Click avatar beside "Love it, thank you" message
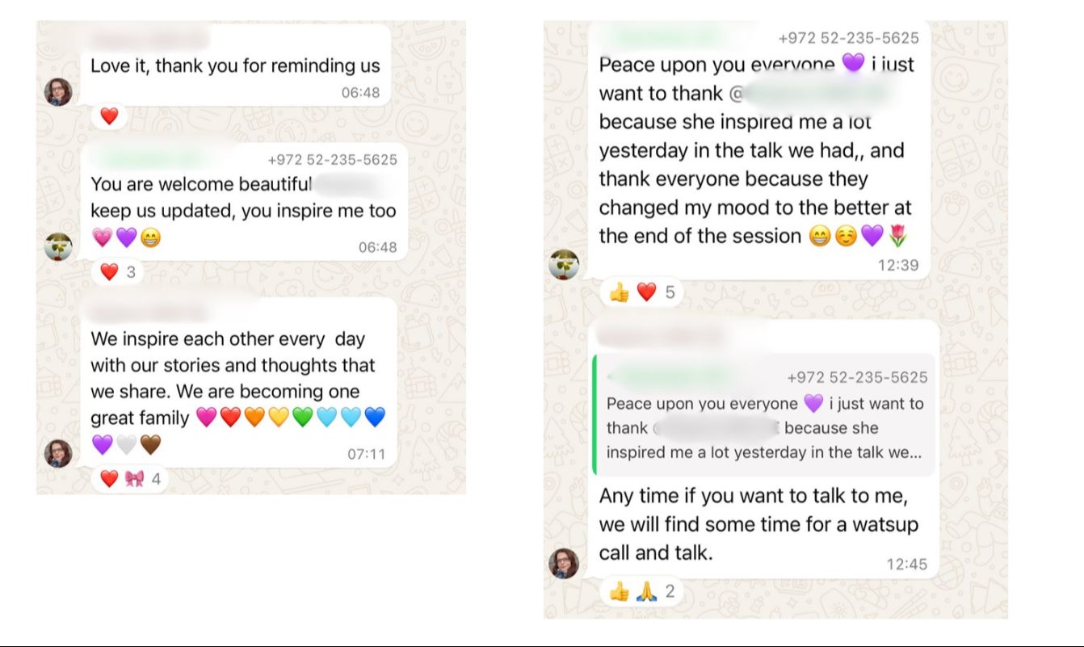Screen dimensions: 1084x647 coord(58,92)
